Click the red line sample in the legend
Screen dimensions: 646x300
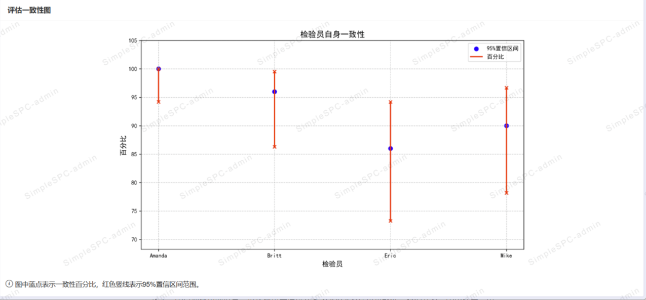[476, 57]
